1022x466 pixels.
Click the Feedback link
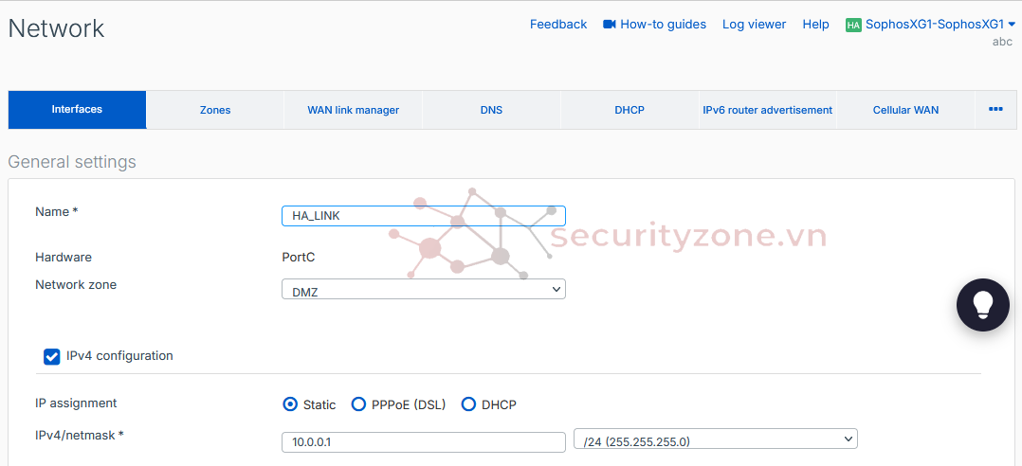coord(557,25)
